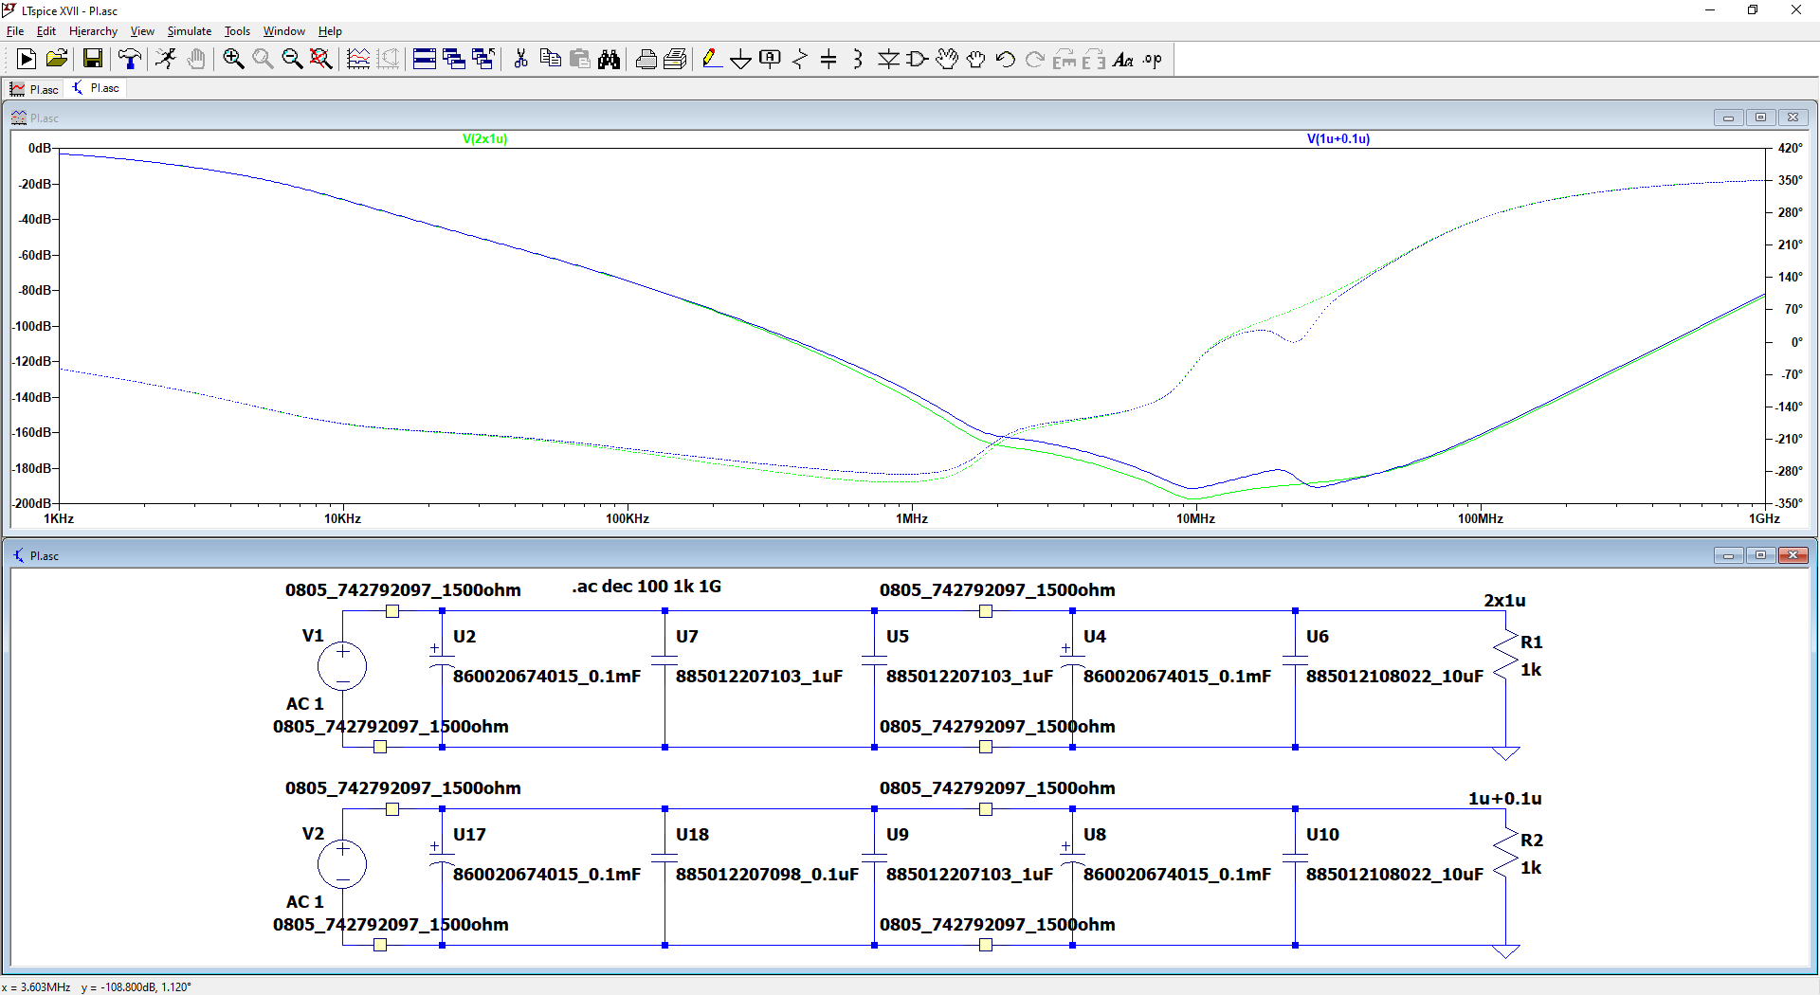Click the Label Net tool icon
Screen dimensions: 1820x995
770,60
